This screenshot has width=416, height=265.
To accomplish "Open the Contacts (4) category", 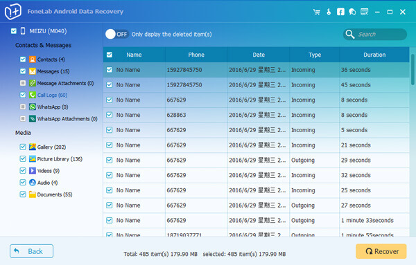I will 51,60.
